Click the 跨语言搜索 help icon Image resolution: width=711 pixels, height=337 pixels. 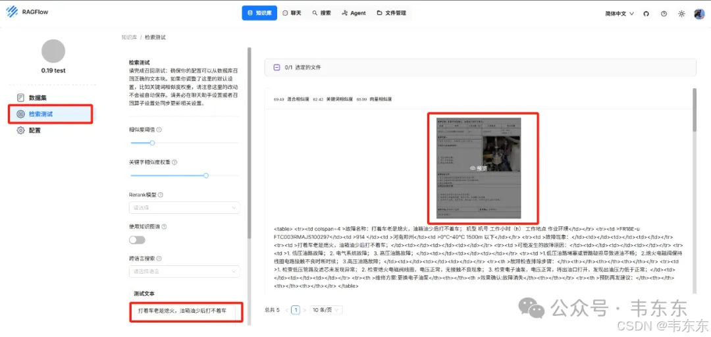(159, 259)
